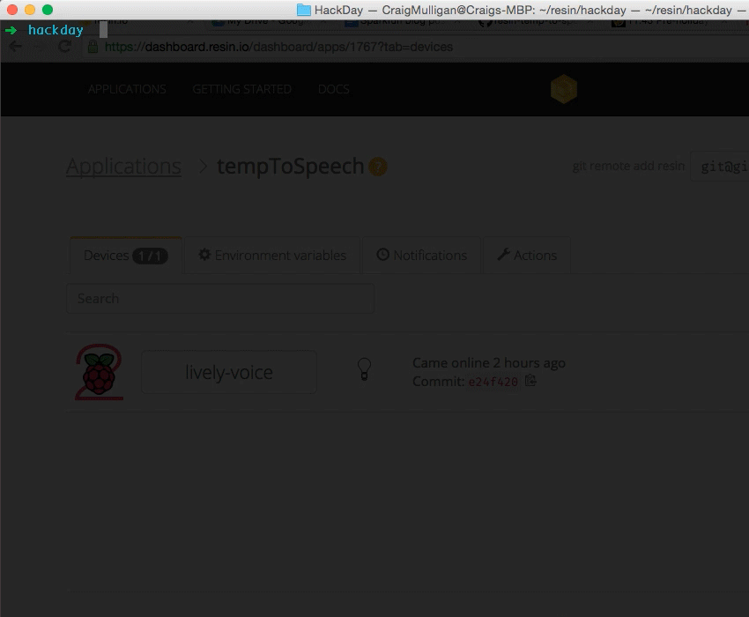Click the 1/1 devices count badge

pyautogui.click(x=150, y=256)
